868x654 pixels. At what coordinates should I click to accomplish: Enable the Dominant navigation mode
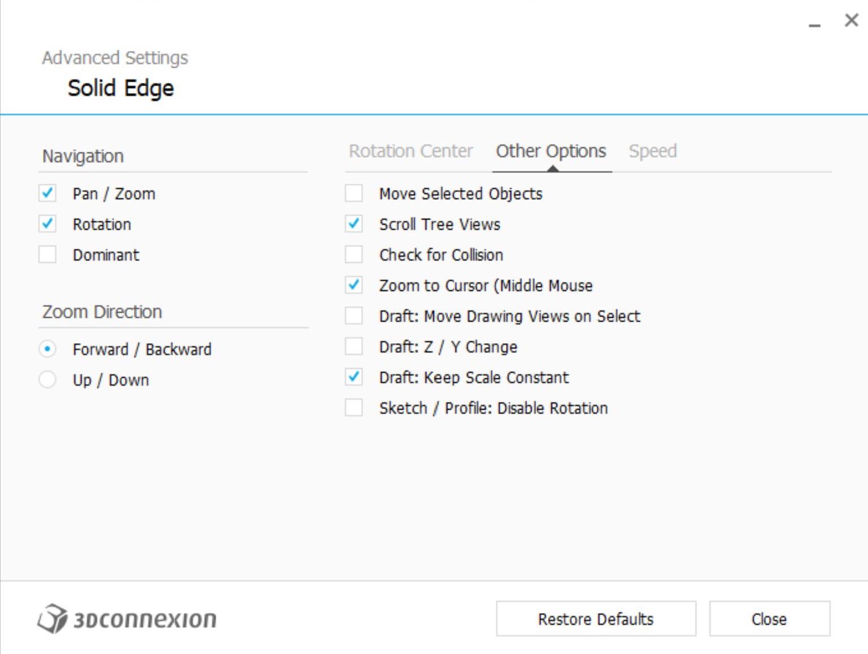[x=48, y=255]
